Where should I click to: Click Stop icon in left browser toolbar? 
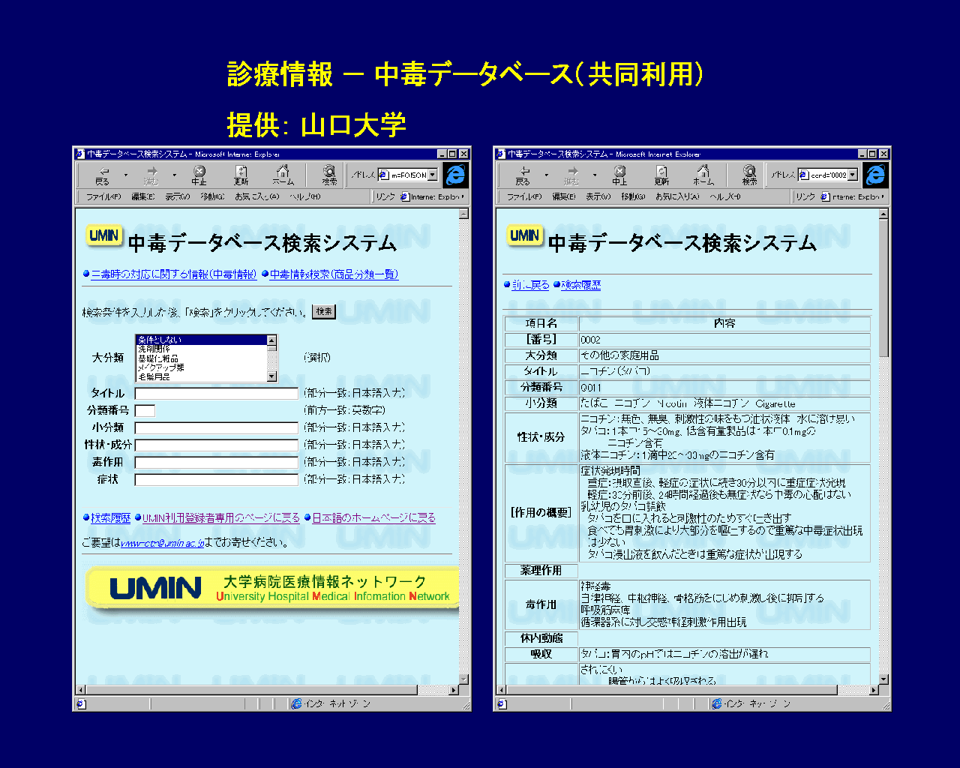[199, 175]
